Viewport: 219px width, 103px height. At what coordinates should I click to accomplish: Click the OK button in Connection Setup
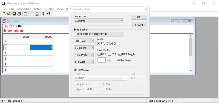(x=139, y=17)
